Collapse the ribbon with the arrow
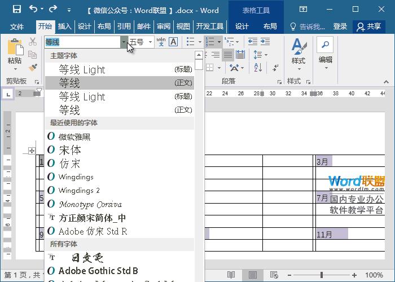The image size is (395, 282). click(x=386, y=82)
